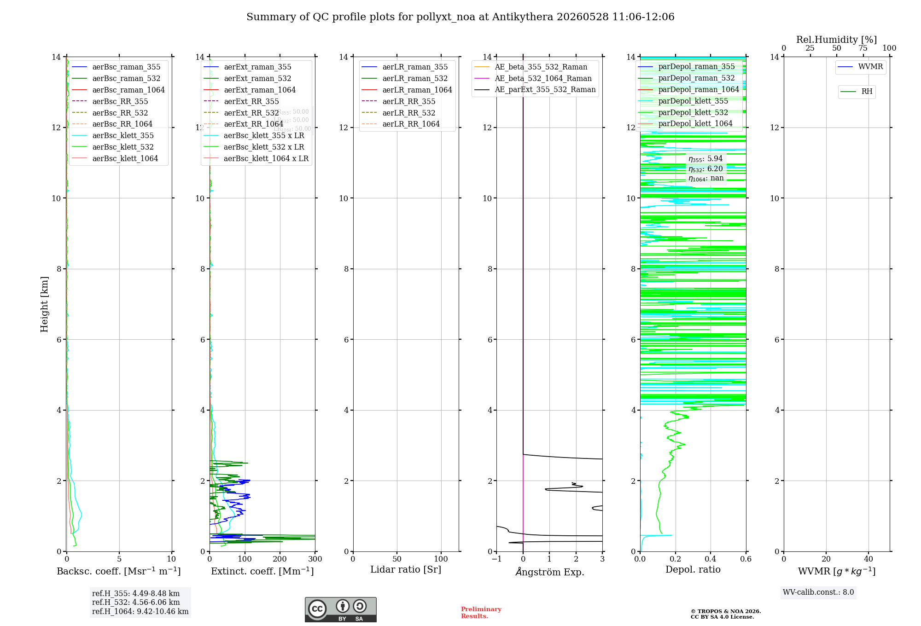Click legend entry aerBsc_klett_1064 x LR
The image size is (921, 626).
[x=256, y=159]
